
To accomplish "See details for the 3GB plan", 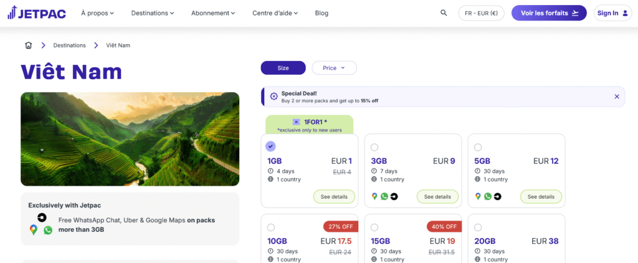I will coord(437,197).
